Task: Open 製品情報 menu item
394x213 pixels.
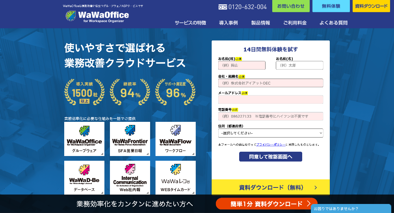Action: click(x=260, y=23)
